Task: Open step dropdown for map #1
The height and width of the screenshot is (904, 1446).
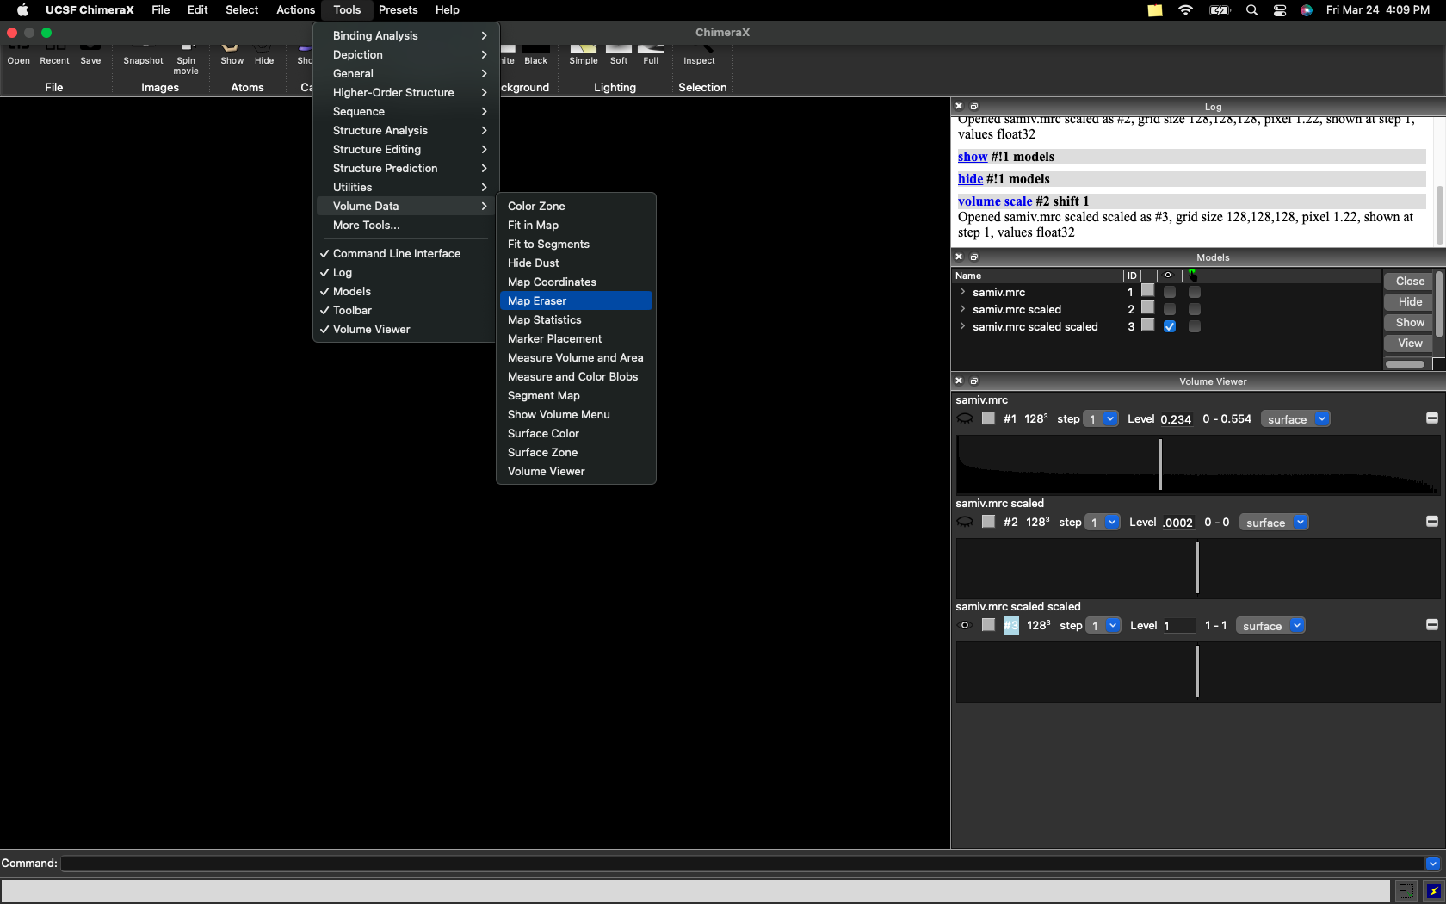Action: 1101,419
